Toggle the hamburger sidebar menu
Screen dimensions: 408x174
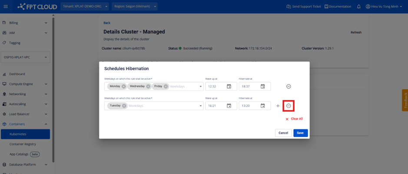click(6, 6)
